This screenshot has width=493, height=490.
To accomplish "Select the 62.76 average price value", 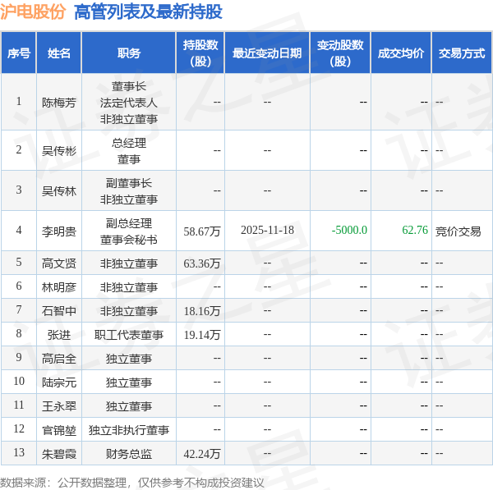I will 415,231.
